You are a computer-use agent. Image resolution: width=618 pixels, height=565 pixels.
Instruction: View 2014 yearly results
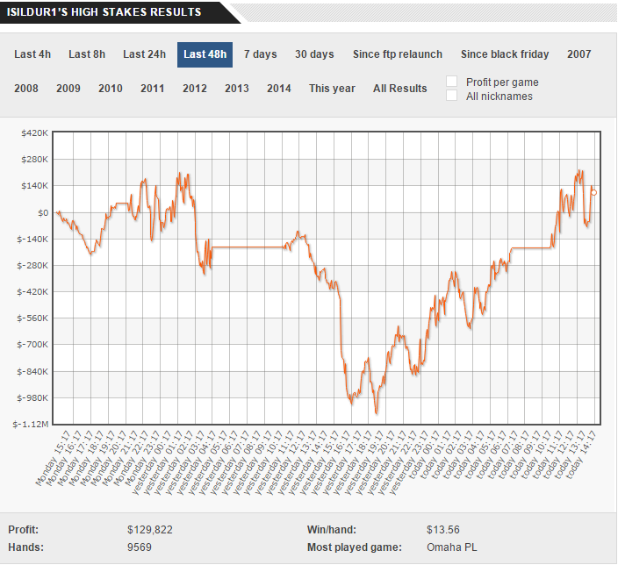(x=278, y=89)
